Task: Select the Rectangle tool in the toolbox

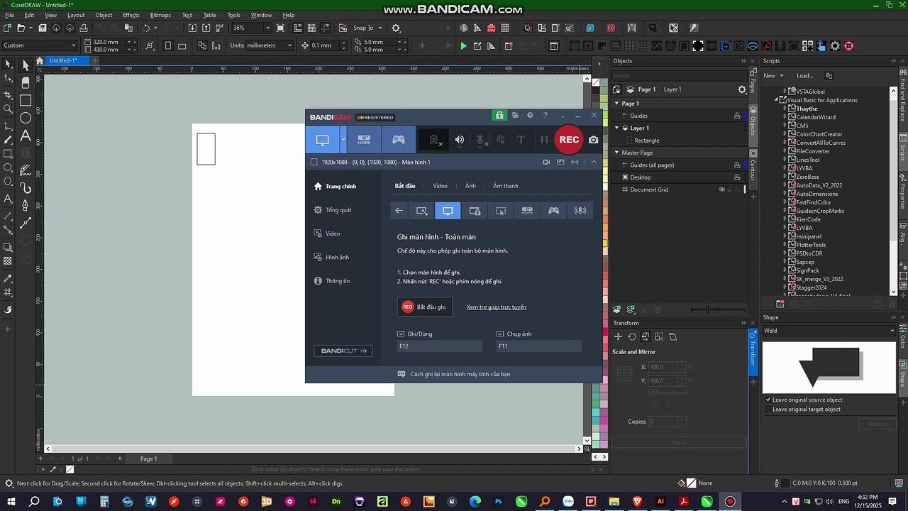Action: (x=26, y=101)
